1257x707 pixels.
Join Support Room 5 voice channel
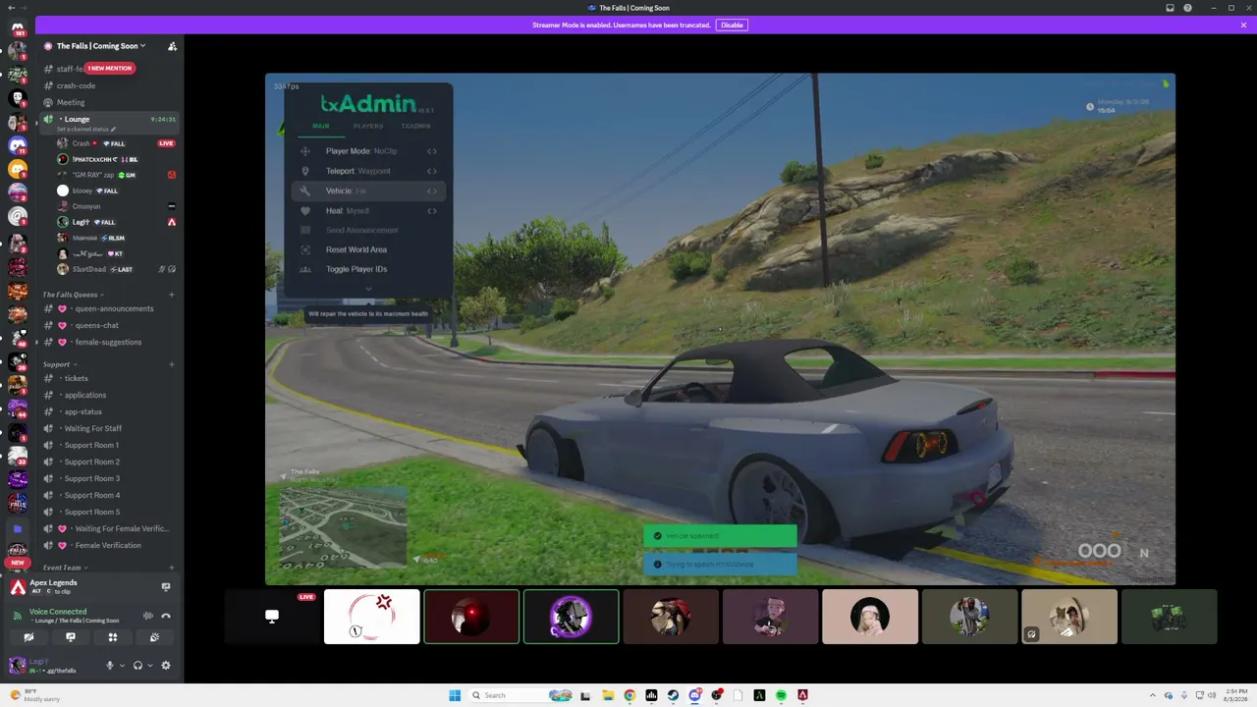(108, 512)
